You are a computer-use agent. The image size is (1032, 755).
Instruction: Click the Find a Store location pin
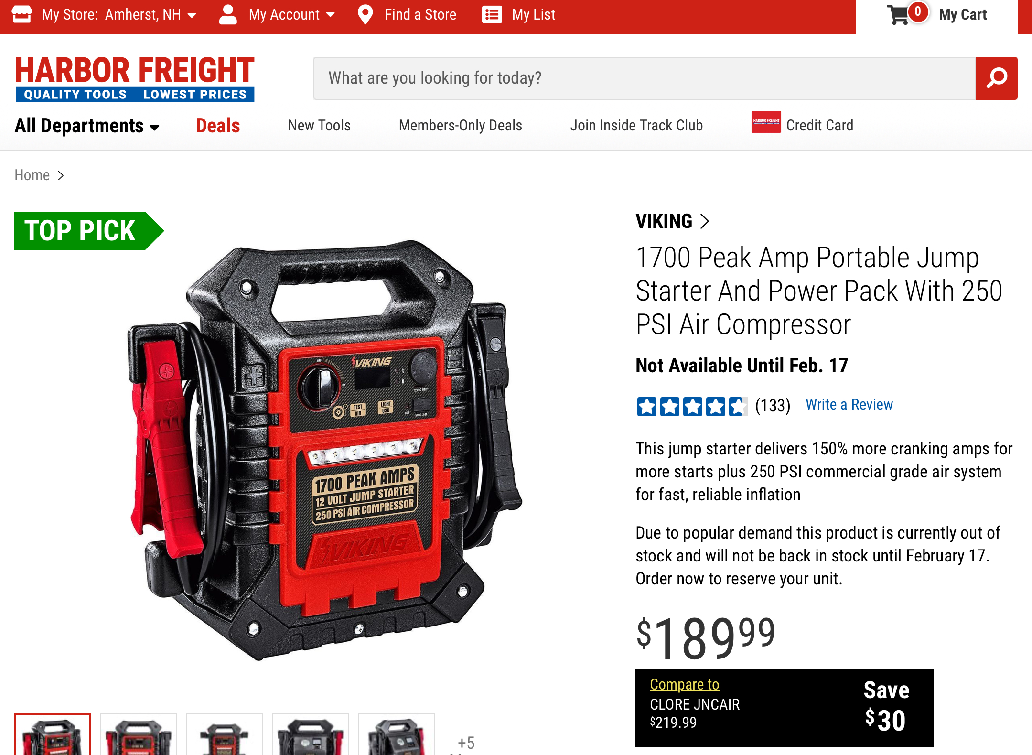coord(365,14)
